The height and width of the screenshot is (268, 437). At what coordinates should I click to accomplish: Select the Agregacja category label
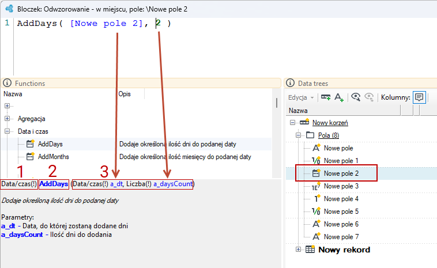pos(32,119)
